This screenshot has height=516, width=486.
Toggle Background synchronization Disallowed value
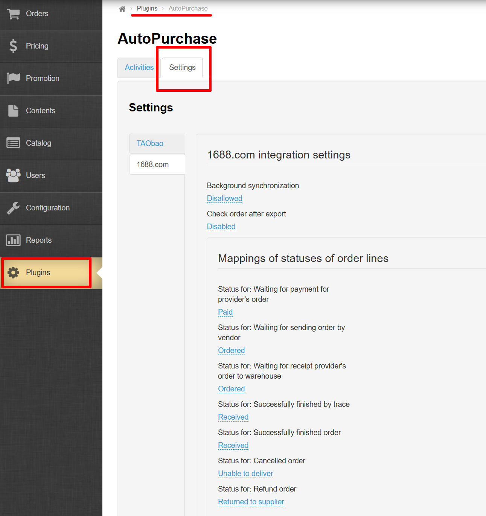point(224,198)
